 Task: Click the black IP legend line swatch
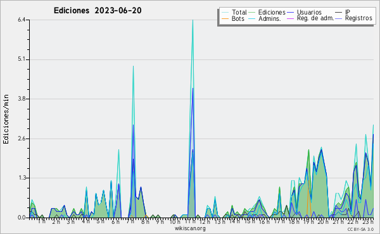point(339,13)
